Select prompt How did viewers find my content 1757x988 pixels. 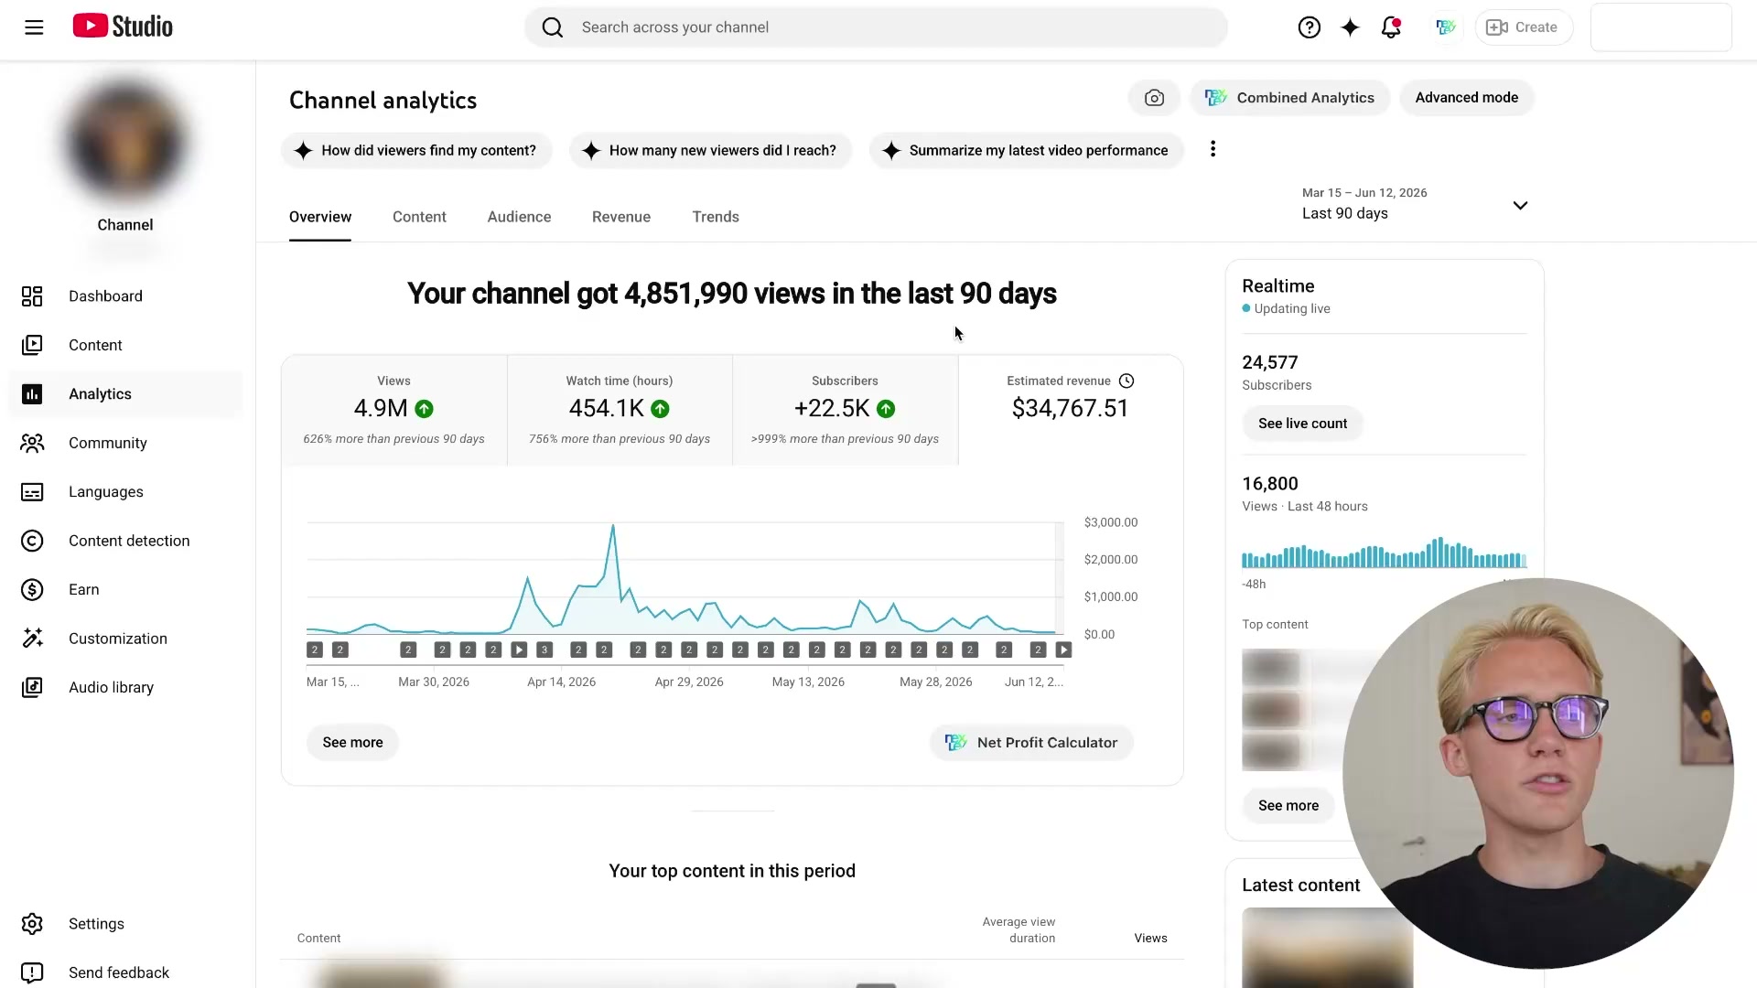point(416,150)
